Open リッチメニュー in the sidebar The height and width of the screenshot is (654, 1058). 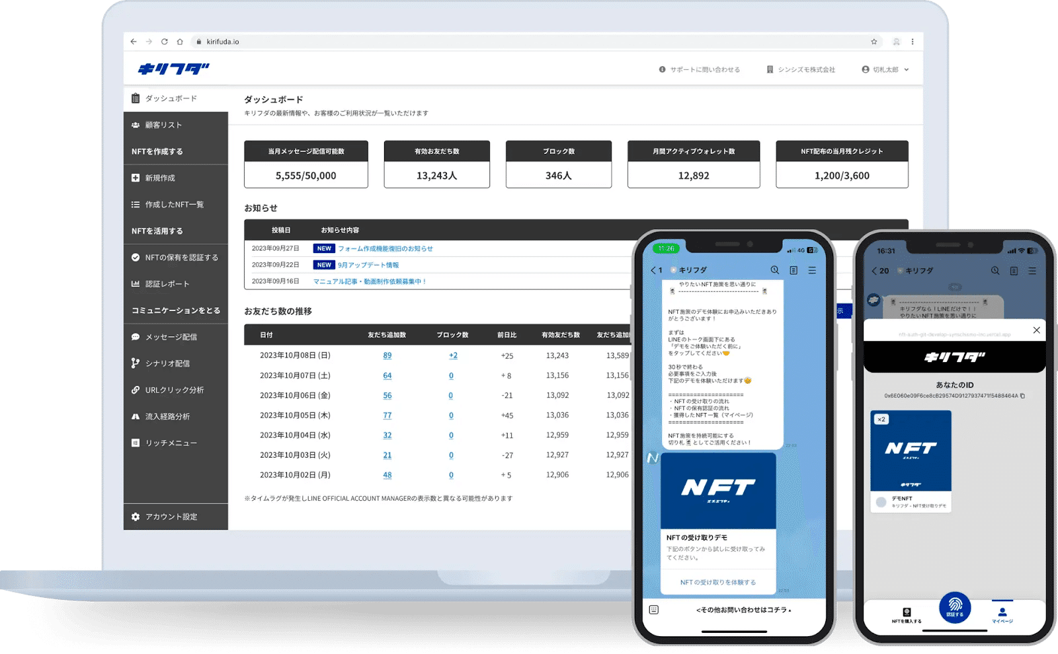(x=176, y=443)
